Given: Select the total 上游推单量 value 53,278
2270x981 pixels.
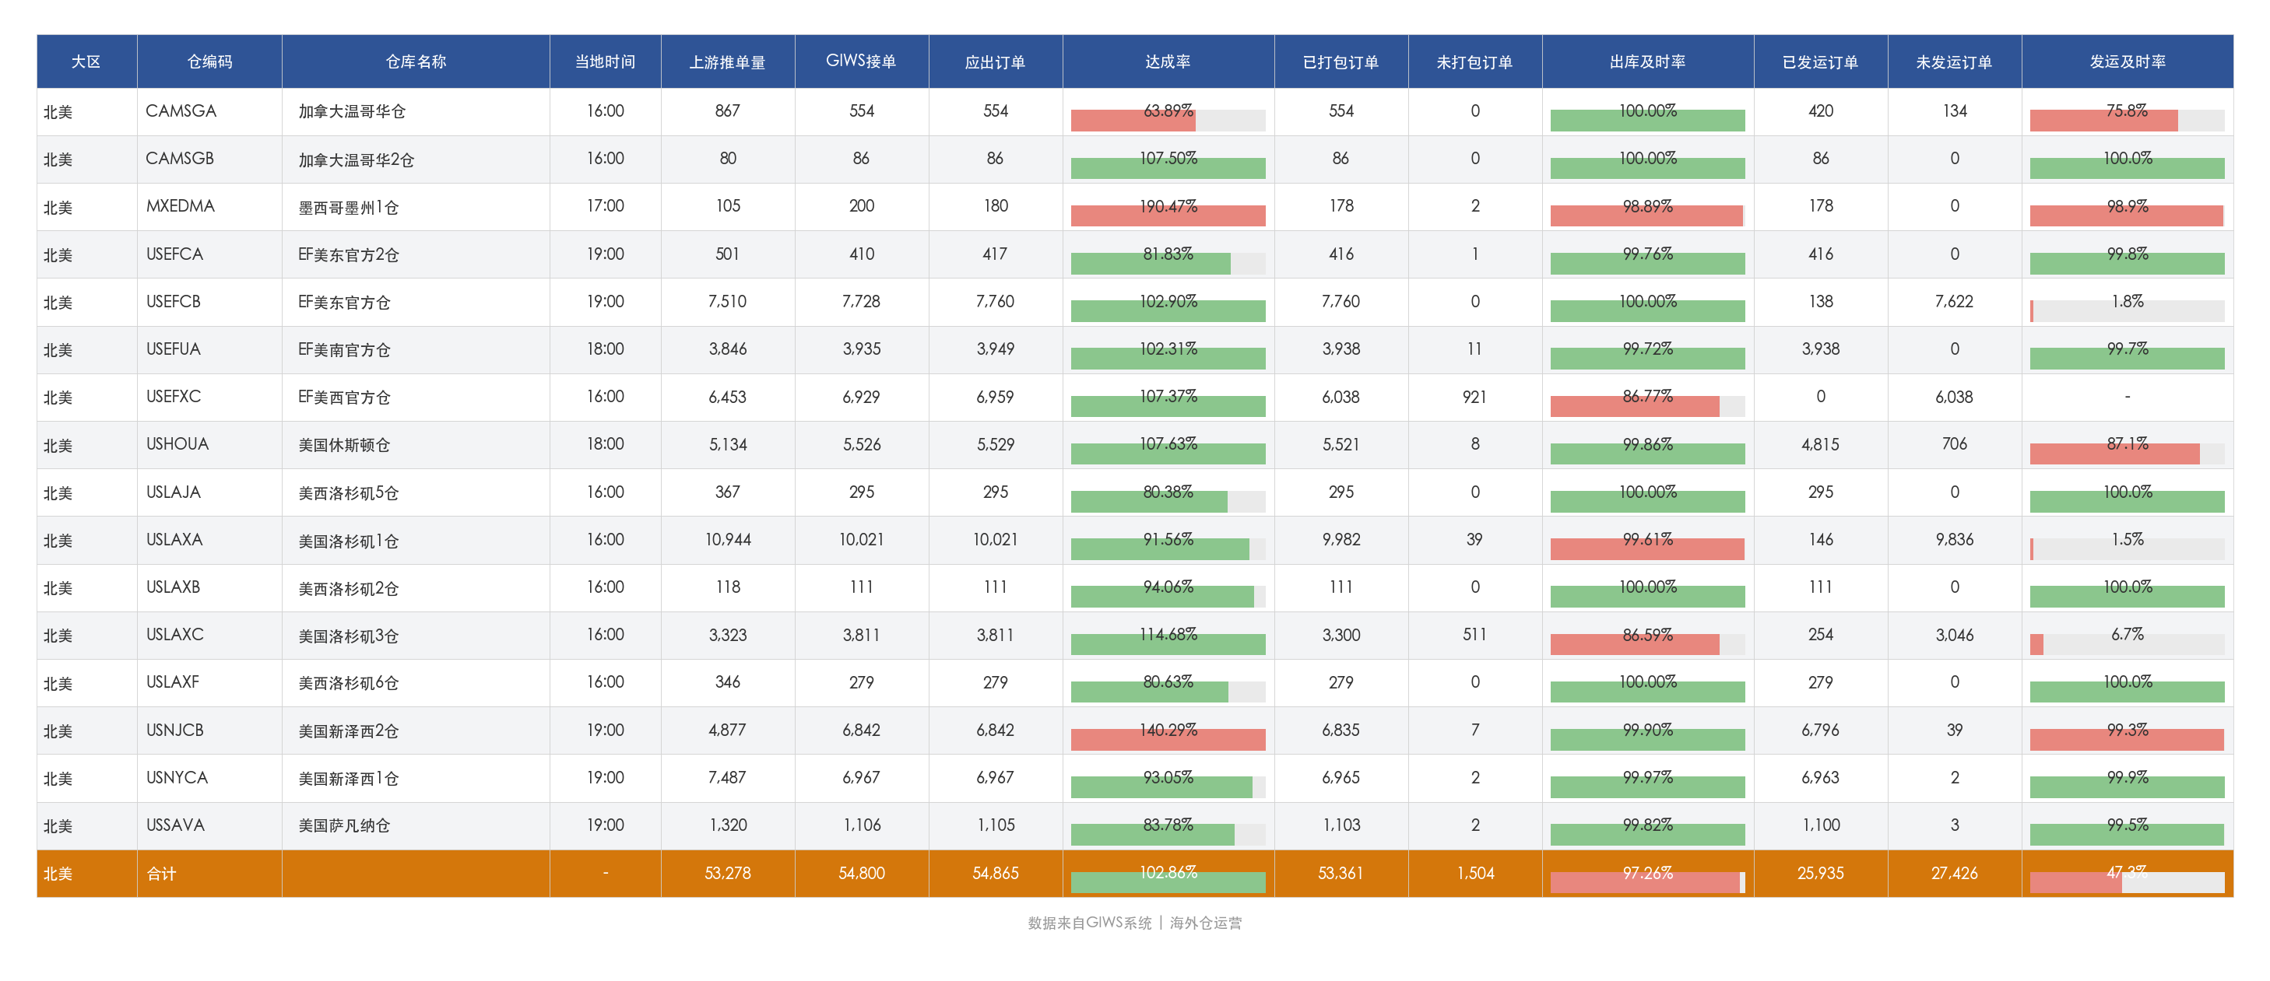Looking at the screenshot, I should pyautogui.click(x=728, y=873).
